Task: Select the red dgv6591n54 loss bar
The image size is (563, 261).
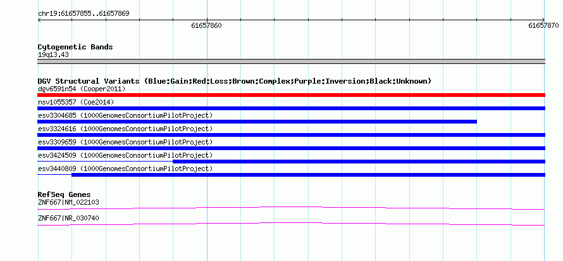Action: (291, 95)
